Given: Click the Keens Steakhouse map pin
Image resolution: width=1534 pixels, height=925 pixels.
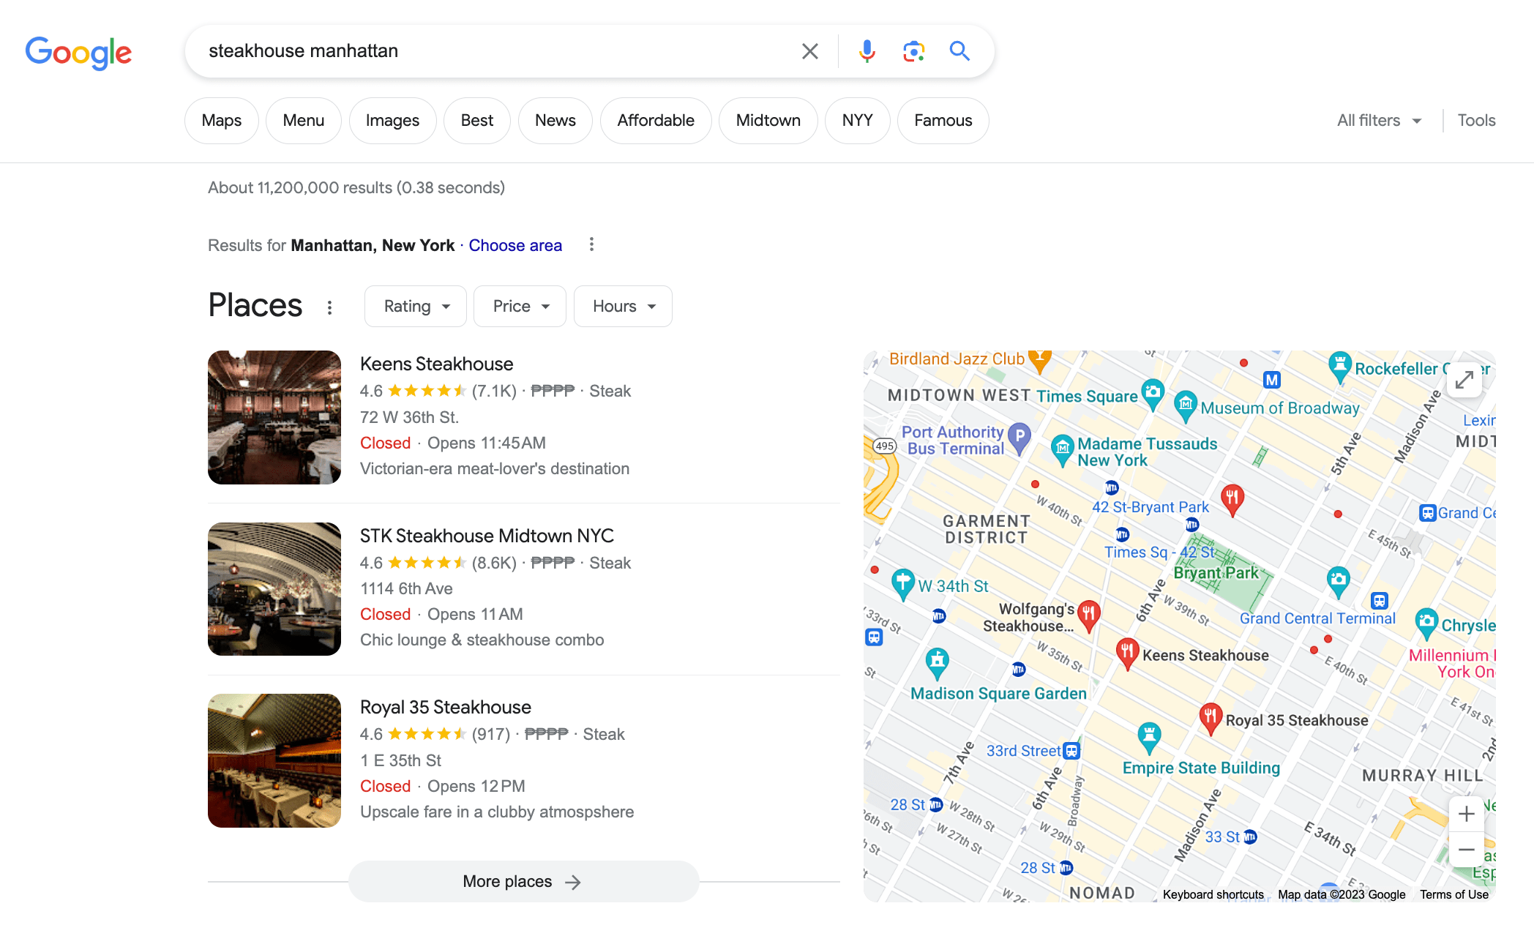Looking at the screenshot, I should click(1127, 653).
